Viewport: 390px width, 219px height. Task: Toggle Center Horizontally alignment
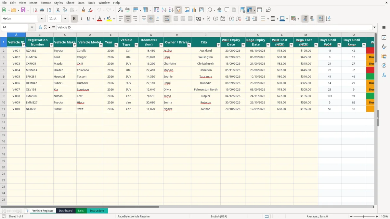pyautogui.click(x=128, y=19)
